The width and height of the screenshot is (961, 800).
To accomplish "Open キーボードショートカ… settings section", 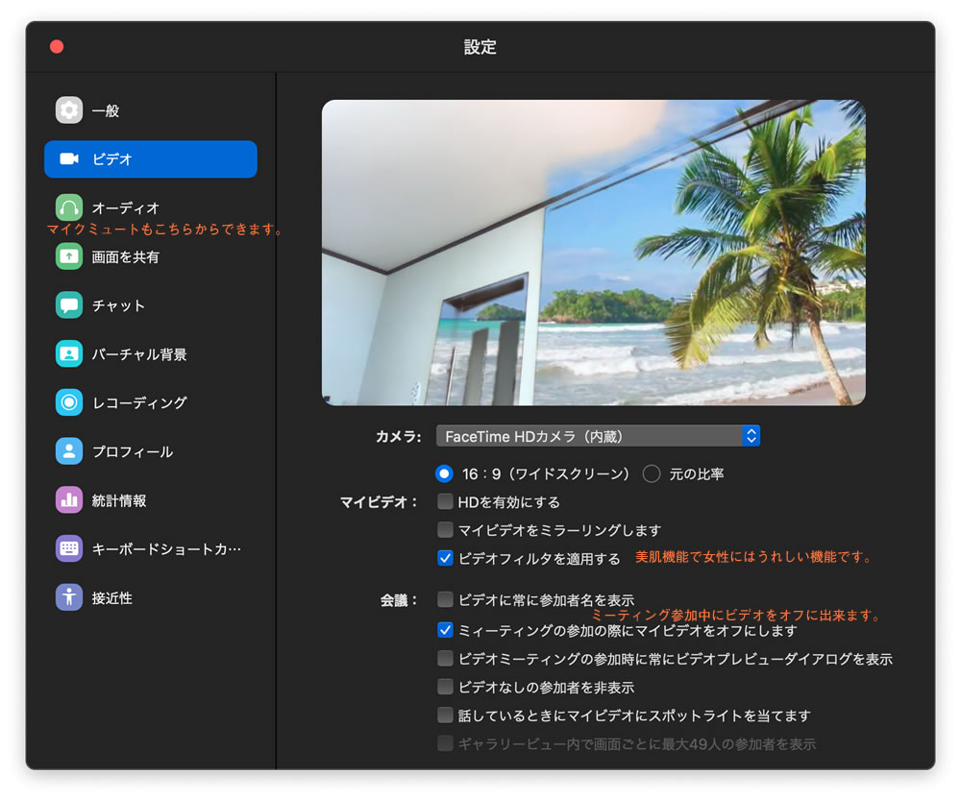I will 150,548.
